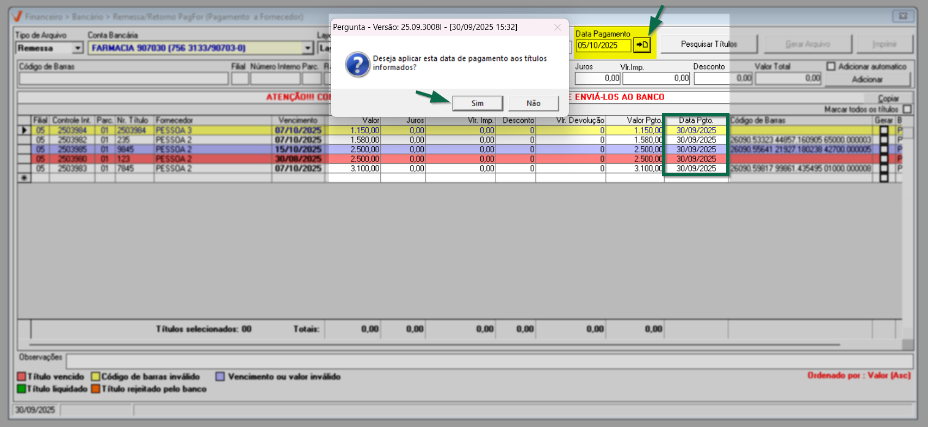Click the apply payment date arrow icon
The image size is (928, 427).
[x=642, y=45]
